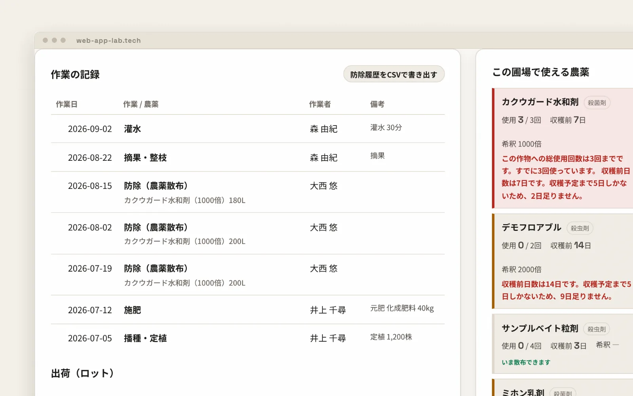Select the 作業 / 農薬 column header

(x=141, y=104)
